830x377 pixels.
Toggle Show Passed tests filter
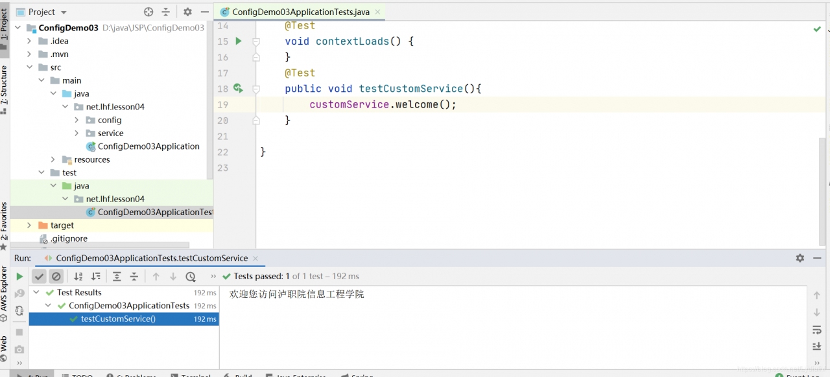40,277
